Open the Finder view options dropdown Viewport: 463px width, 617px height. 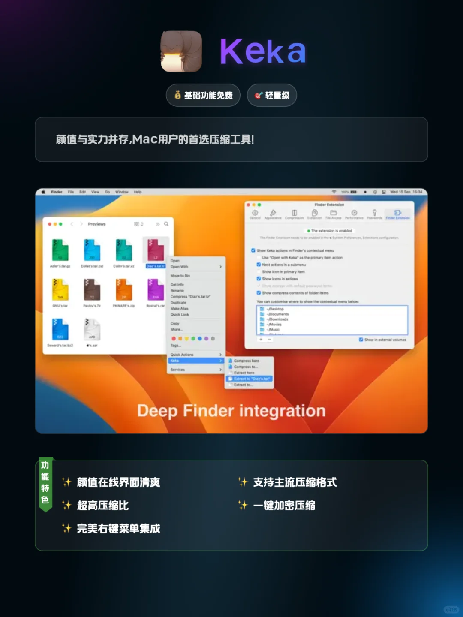[x=138, y=224]
